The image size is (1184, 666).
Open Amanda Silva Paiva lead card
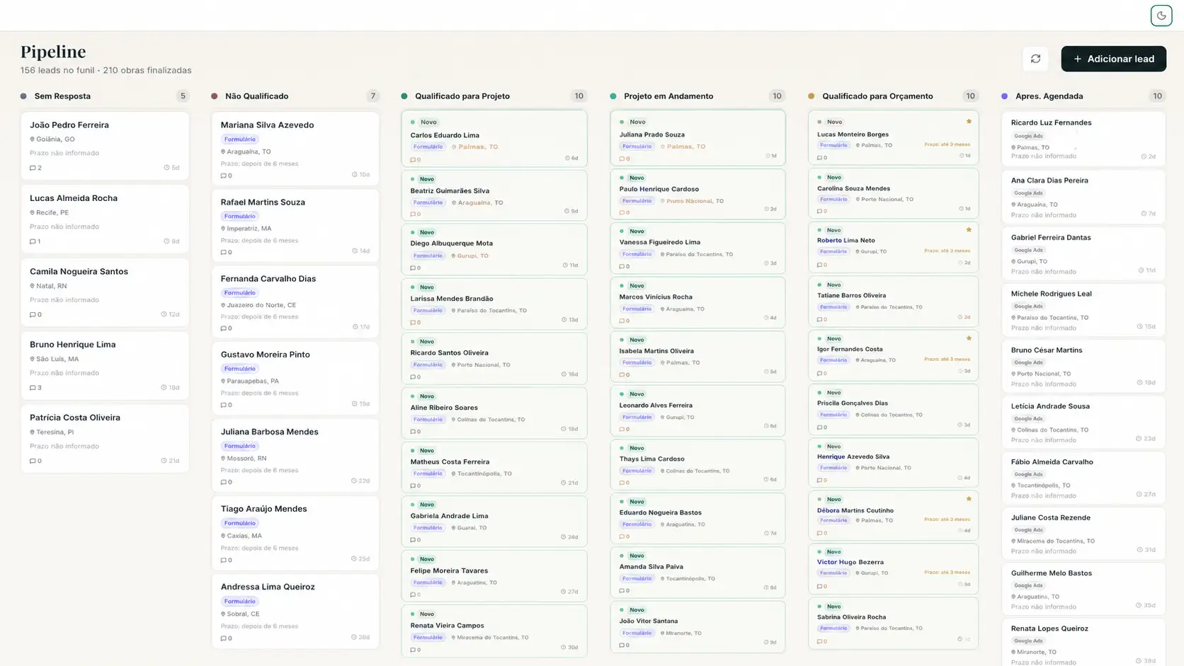coord(698,573)
